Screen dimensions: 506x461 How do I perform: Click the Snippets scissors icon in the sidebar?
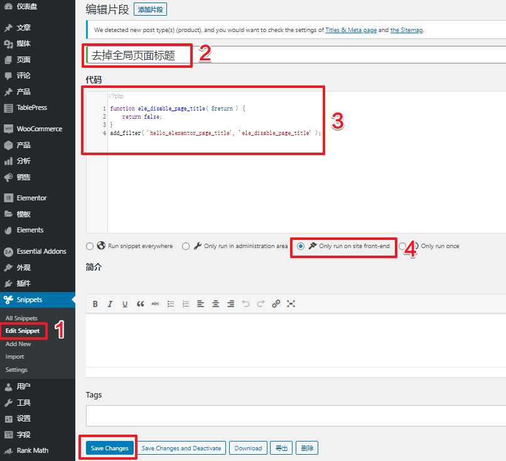coord(8,300)
